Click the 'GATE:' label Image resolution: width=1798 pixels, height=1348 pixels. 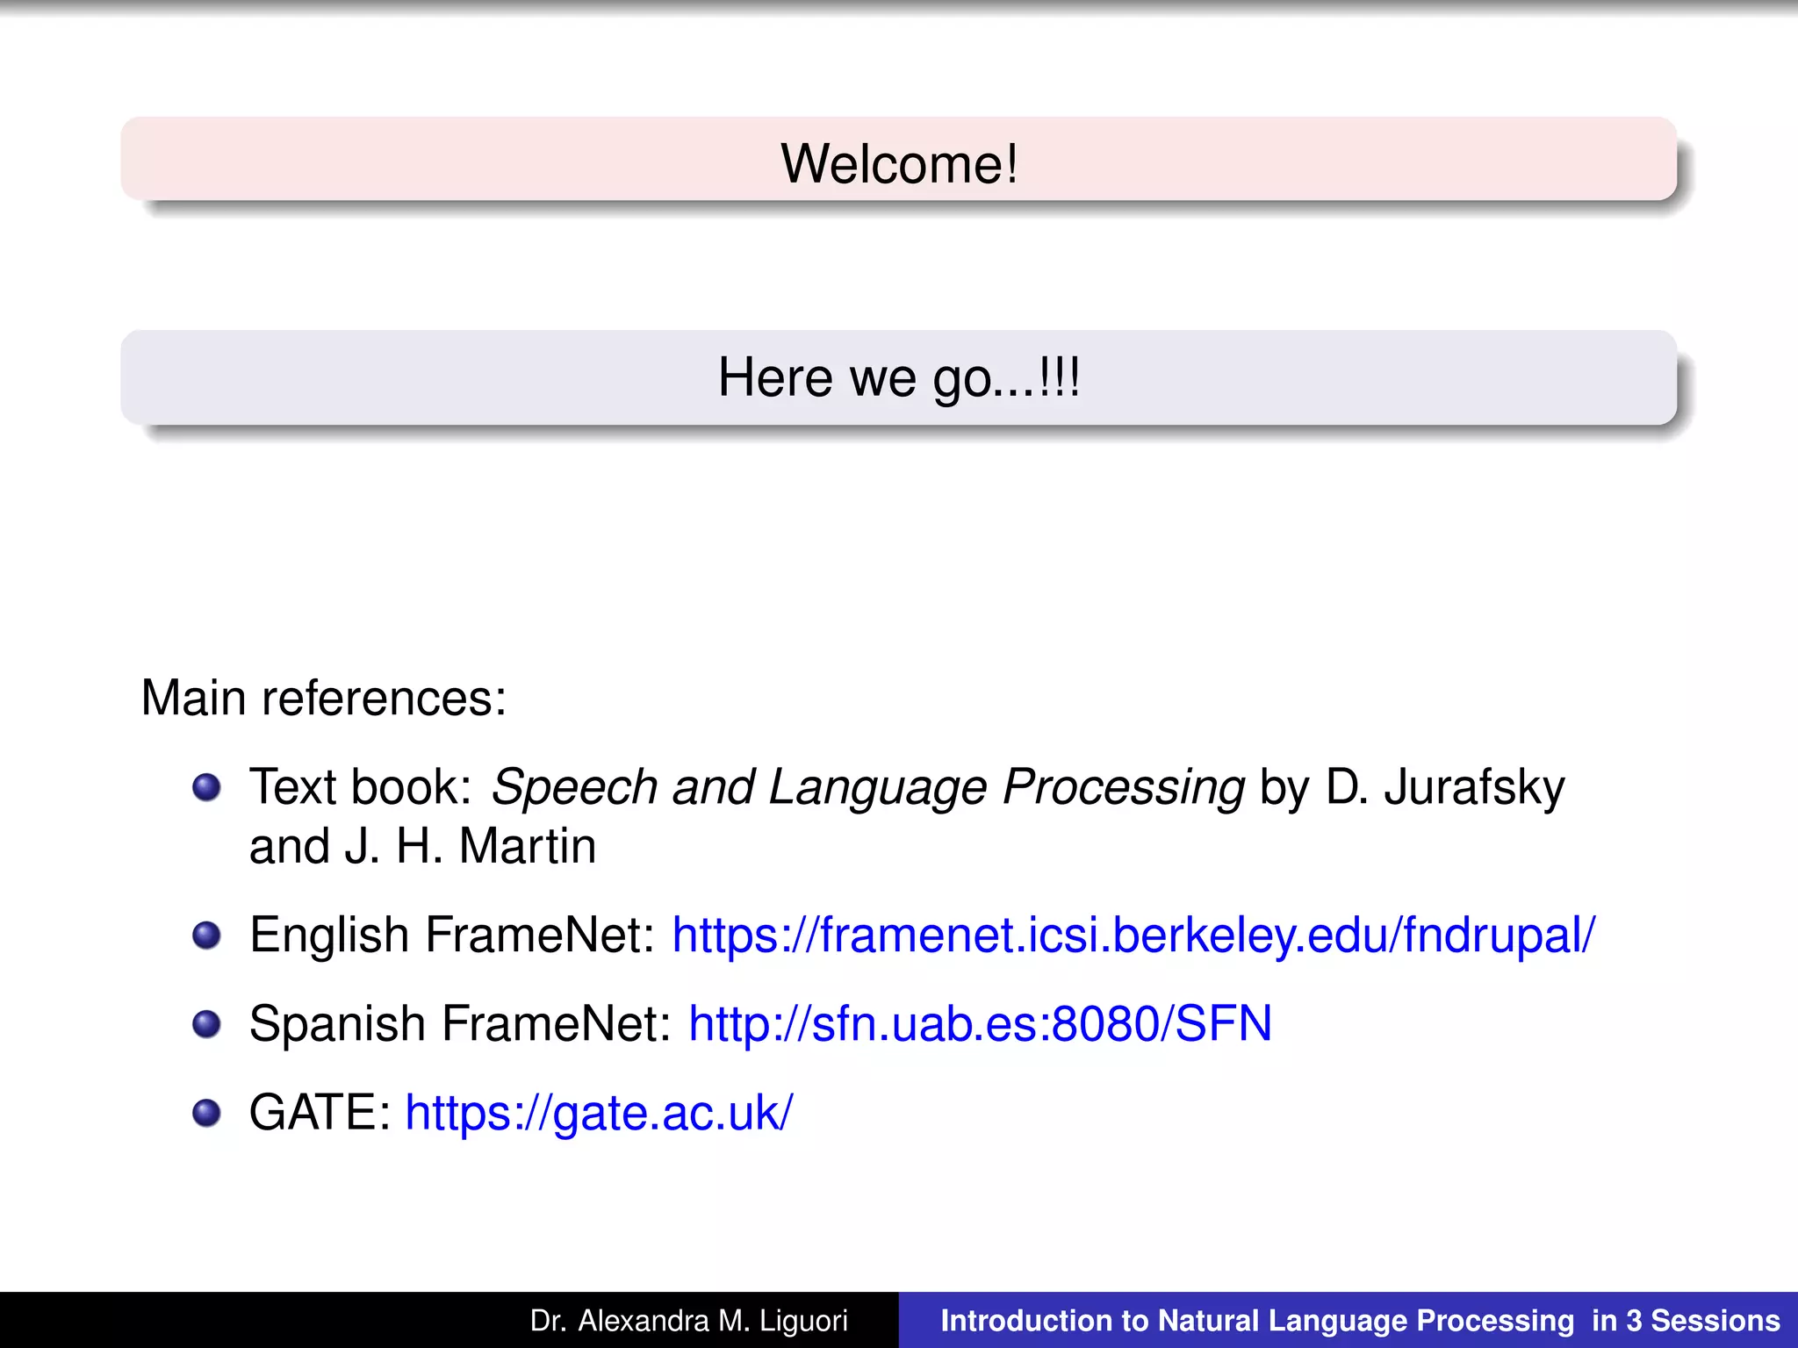point(320,1113)
